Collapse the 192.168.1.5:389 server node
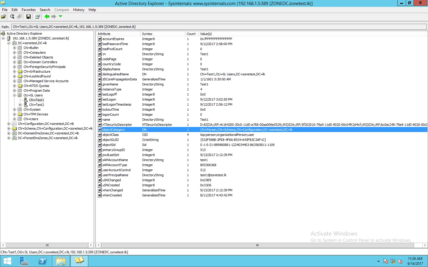428x267 pixels. pos(3,38)
